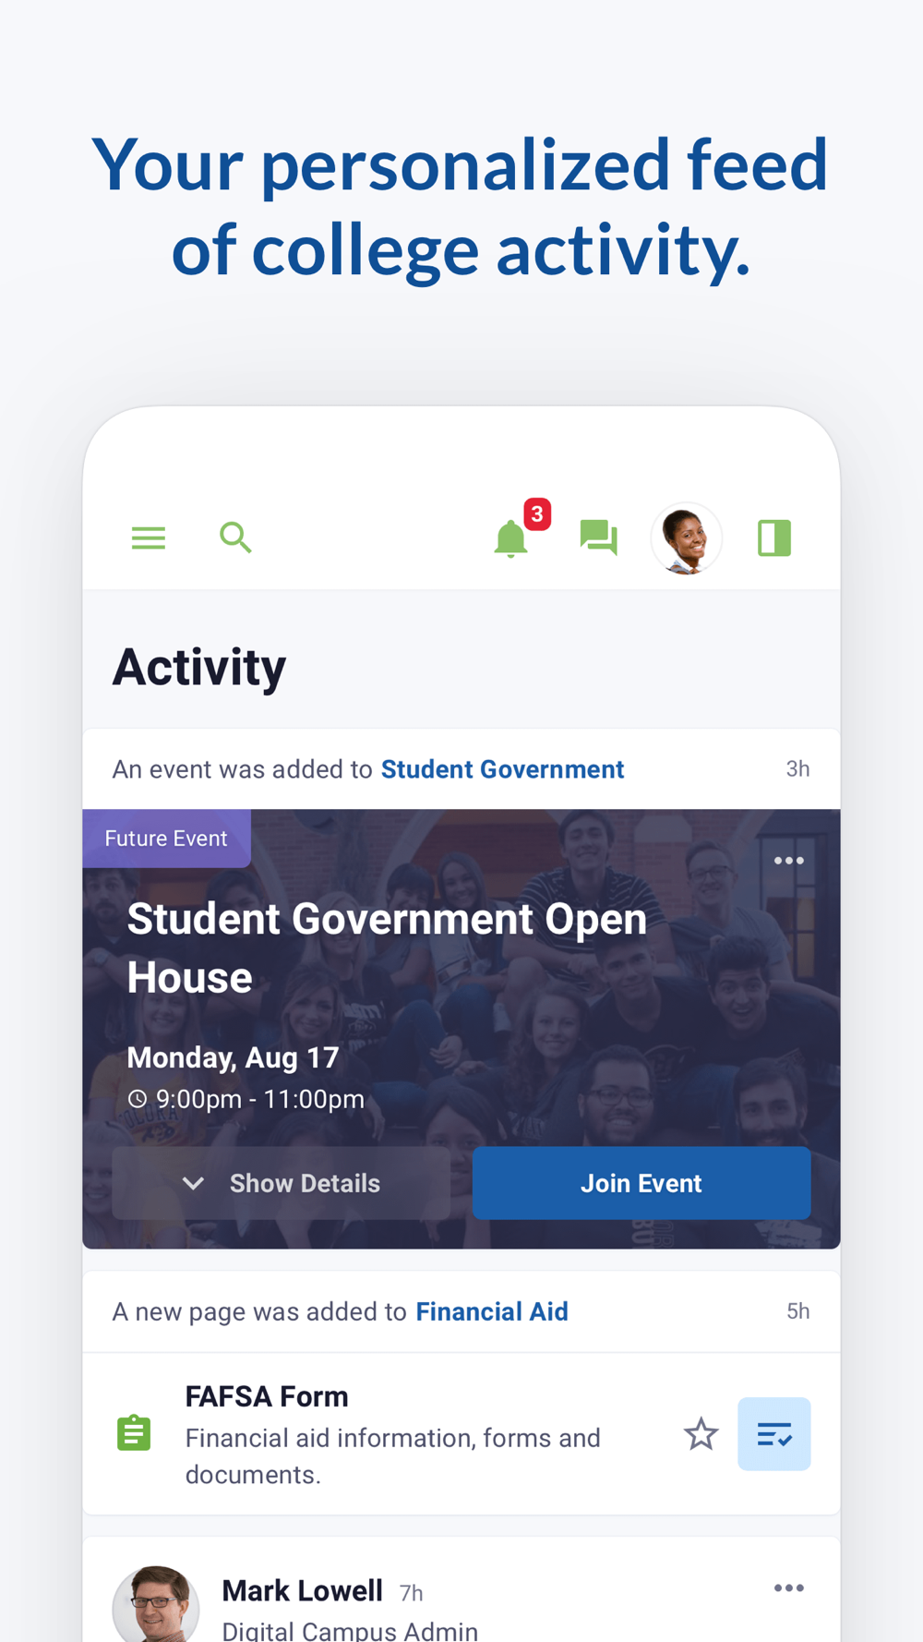The image size is (923, 1642).
Task: Expand Show Details on event card
Action: click(282, 1183)
